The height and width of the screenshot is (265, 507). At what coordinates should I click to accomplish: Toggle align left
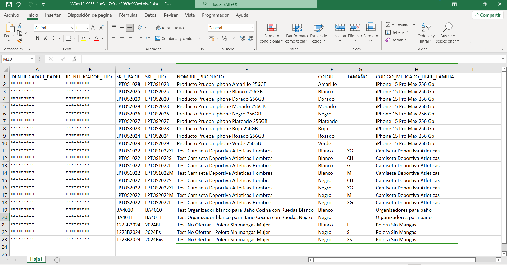click(114, 38)
